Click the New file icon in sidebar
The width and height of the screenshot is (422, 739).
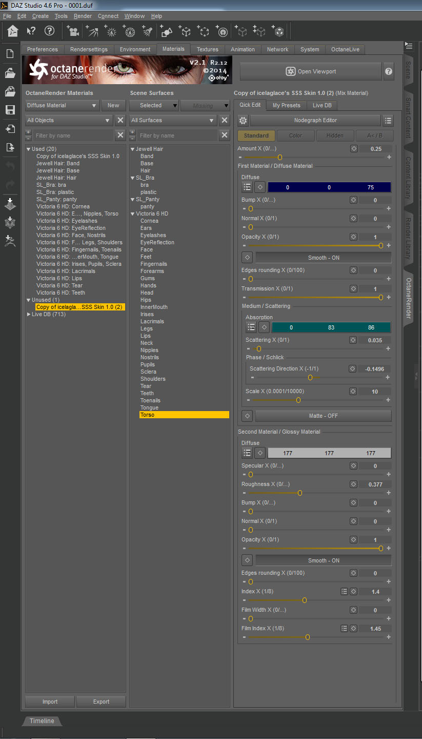(10, 54)
